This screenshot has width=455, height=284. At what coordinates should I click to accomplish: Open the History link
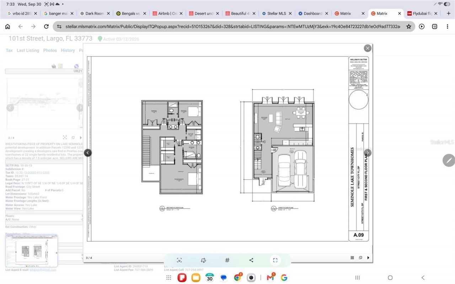(68, 51)
